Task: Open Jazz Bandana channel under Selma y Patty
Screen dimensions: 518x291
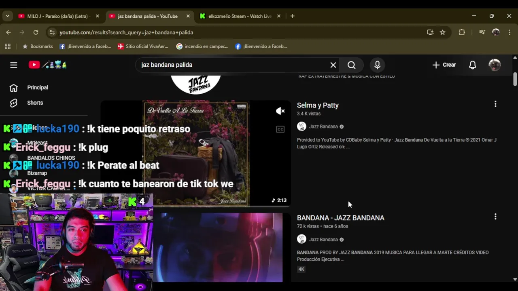Action: pyautogui.click(x=323, y=127)
